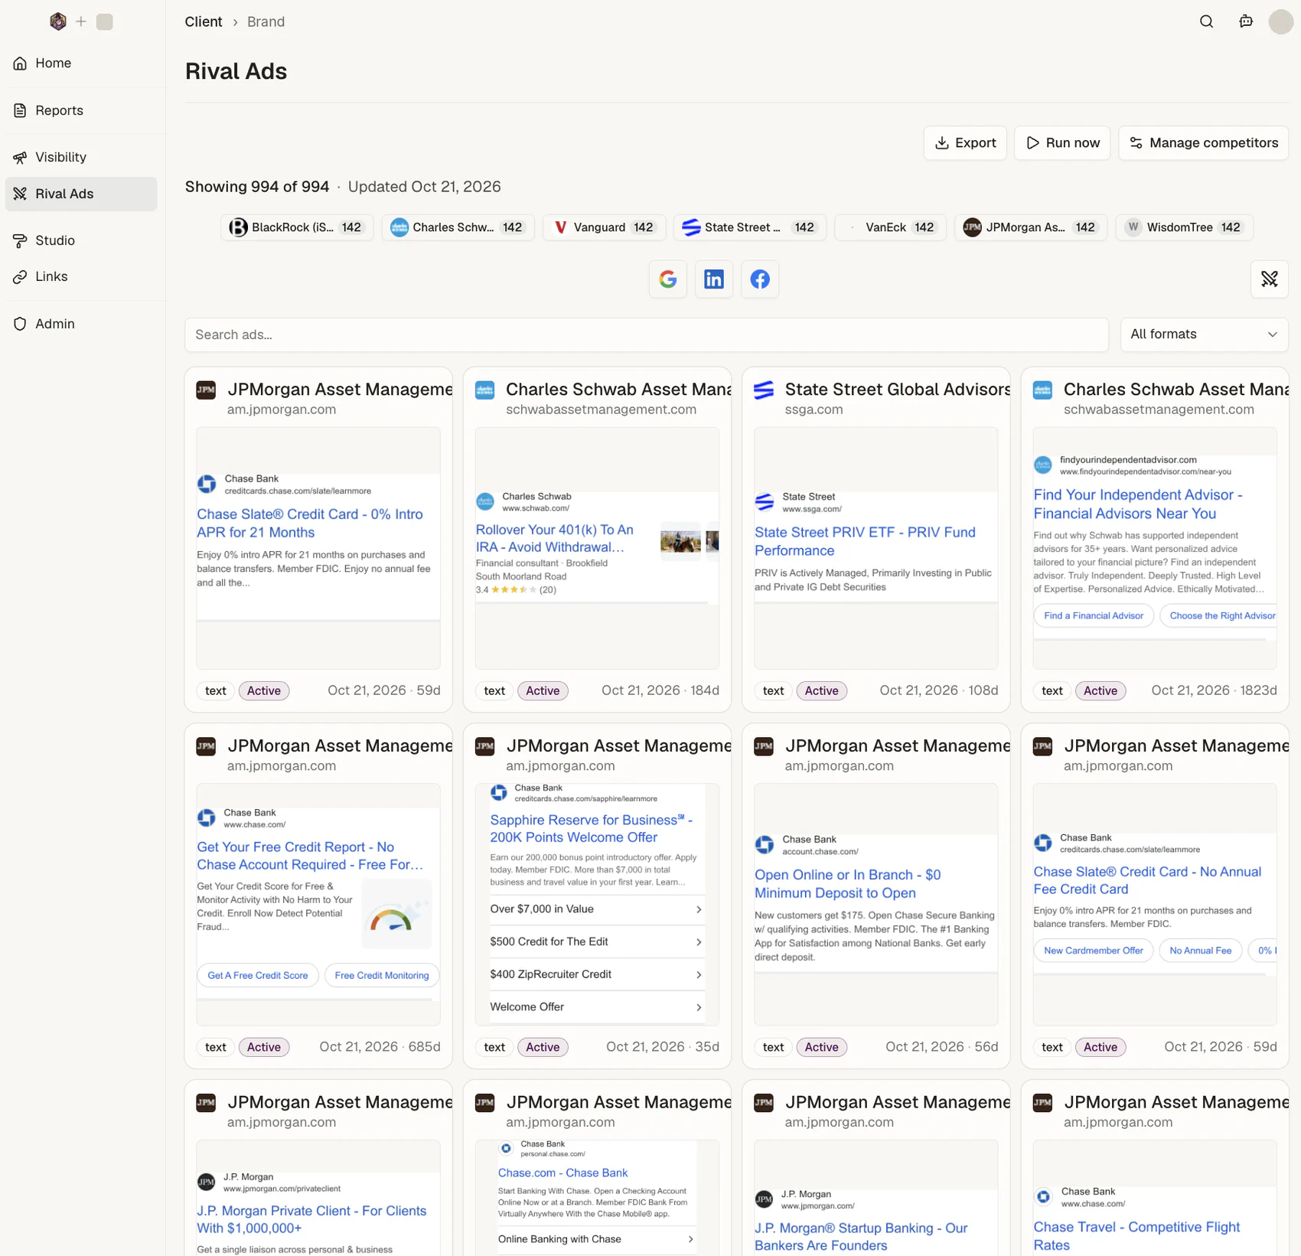Image resolution: width=1301 pixels, height=1256 pixels.
Task: Click the plus icon beside the logo
Action: pos(81,21)
